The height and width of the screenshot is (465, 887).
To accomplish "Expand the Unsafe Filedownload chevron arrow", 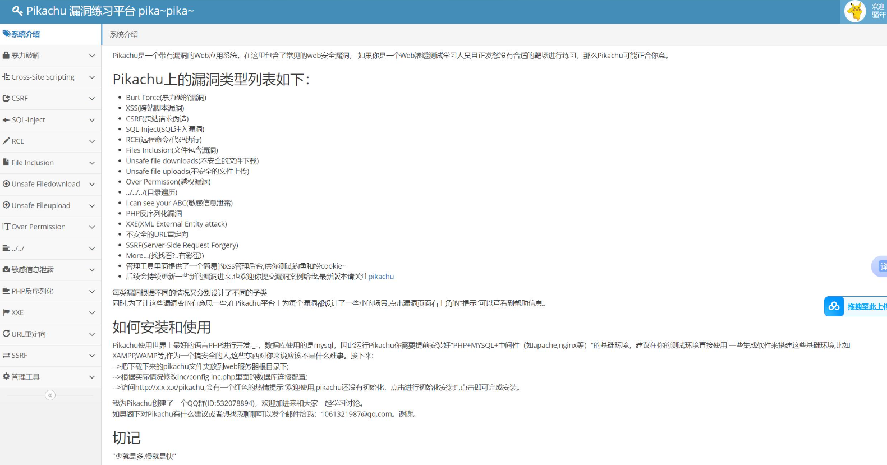I will [x=92, y=184].
